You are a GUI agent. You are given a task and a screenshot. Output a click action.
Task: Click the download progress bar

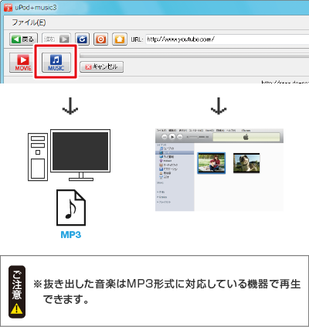[x=195, y=56]
